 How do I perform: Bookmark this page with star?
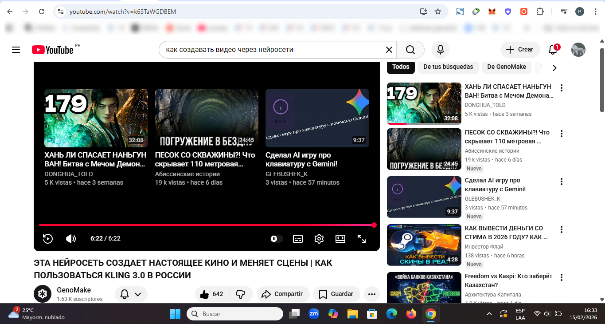tap(438, 12)
